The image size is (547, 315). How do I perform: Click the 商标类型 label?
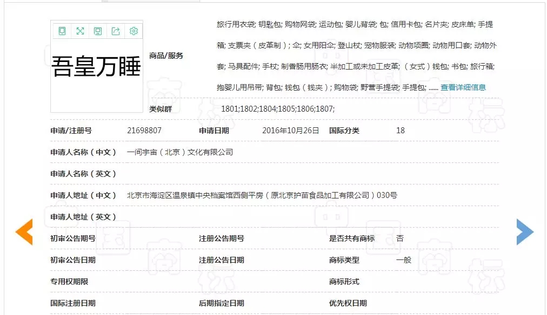(344, 260)
